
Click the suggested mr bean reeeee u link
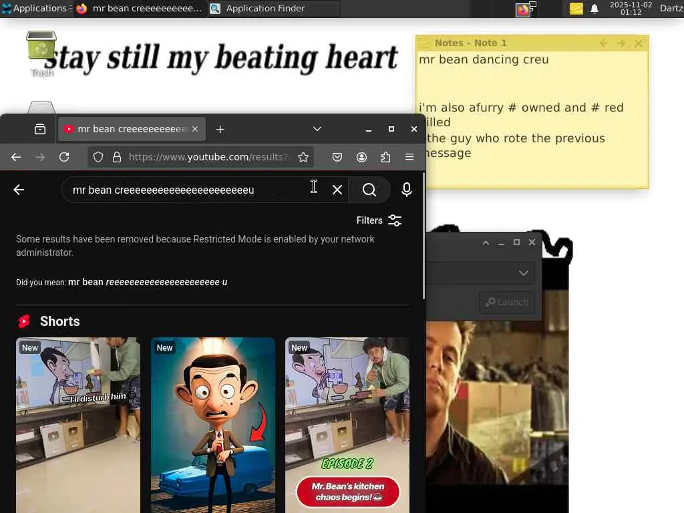pyautogui.click(x=148, y=283)
